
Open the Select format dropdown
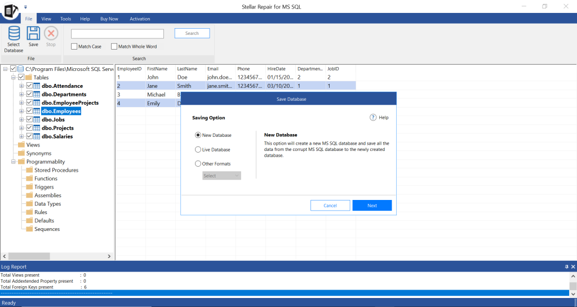click(x=221, y=176)
